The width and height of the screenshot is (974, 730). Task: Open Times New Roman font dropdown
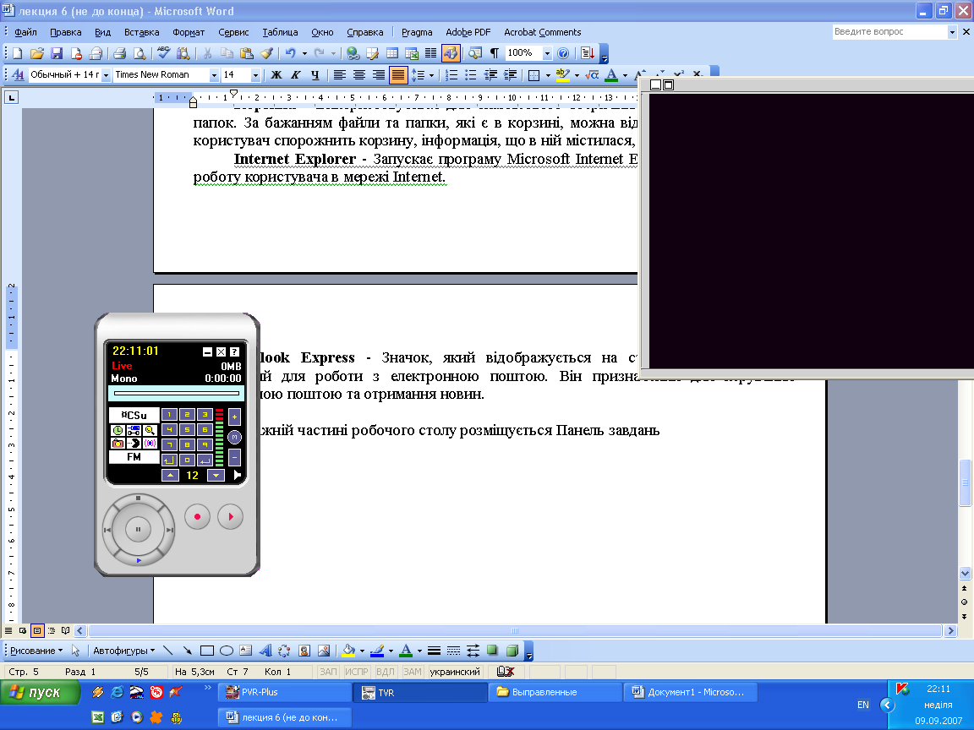tap(214, 75)
